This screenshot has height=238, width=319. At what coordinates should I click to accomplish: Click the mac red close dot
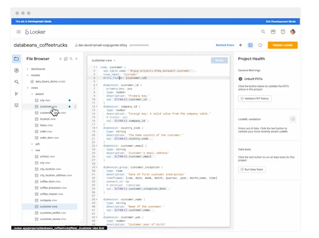tap(17, 13)
